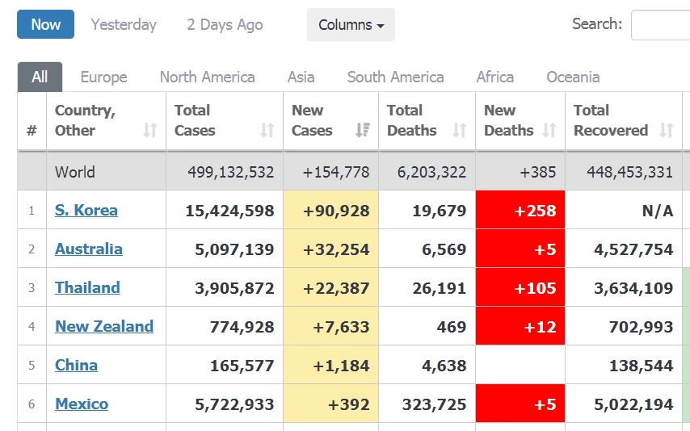Click the Thailand country link
This screenshot has width=690, height=431.
[87, 288]
